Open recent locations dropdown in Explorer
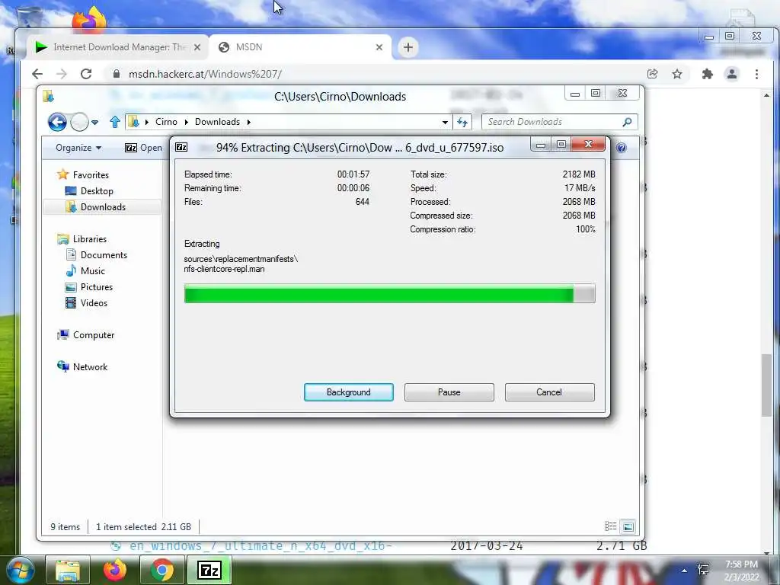Screen dimensions: 780x585 [x=95, y=122]
